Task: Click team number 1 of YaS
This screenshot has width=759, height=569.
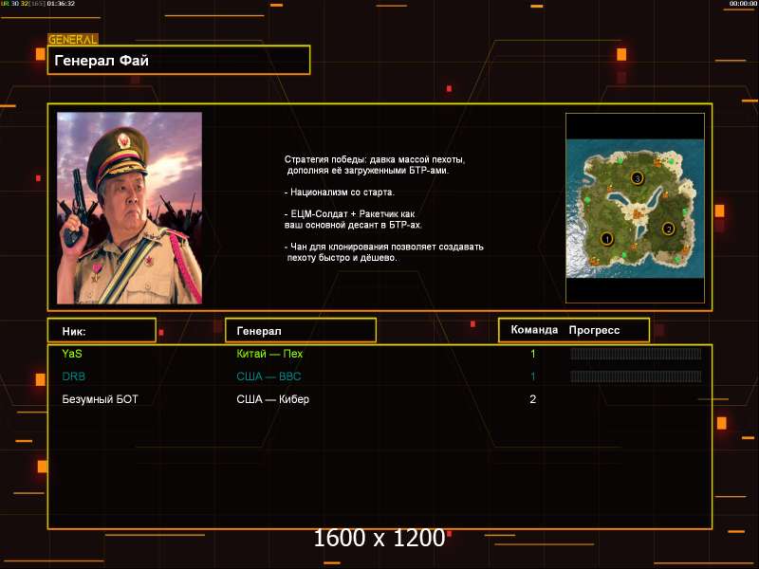Action: 533,354
